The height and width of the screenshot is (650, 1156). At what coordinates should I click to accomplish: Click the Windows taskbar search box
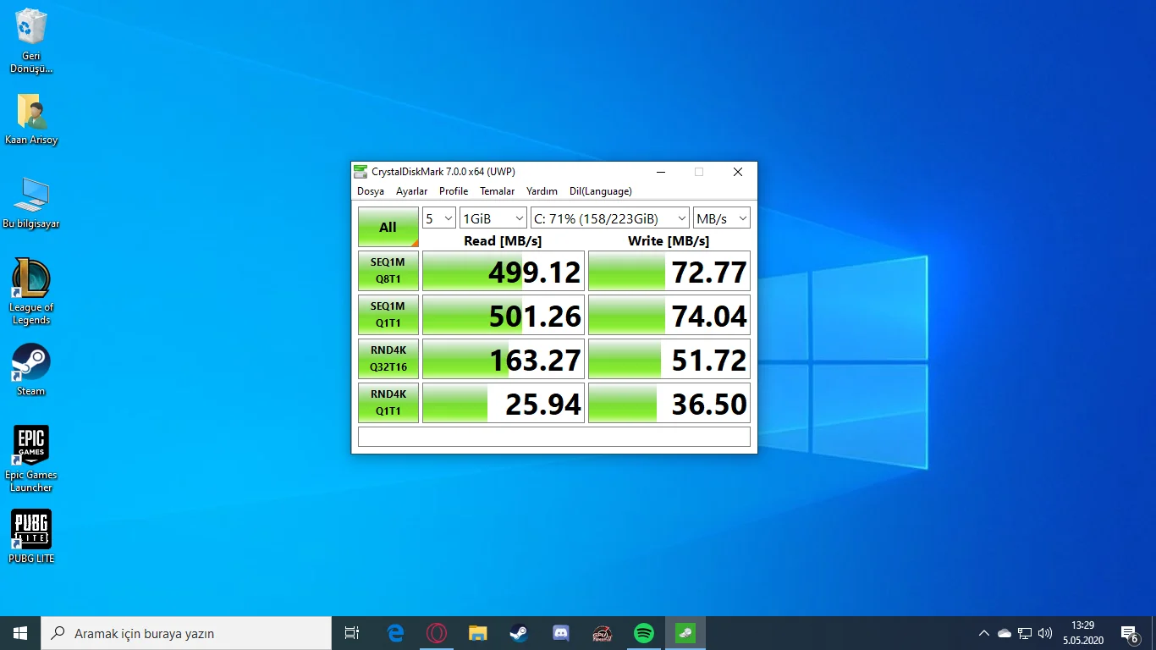186,633
